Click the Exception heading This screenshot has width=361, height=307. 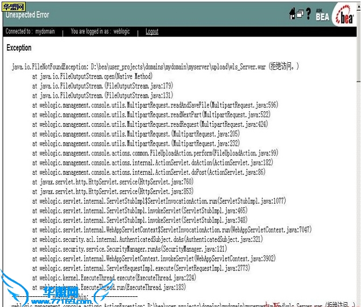[19, 48]
